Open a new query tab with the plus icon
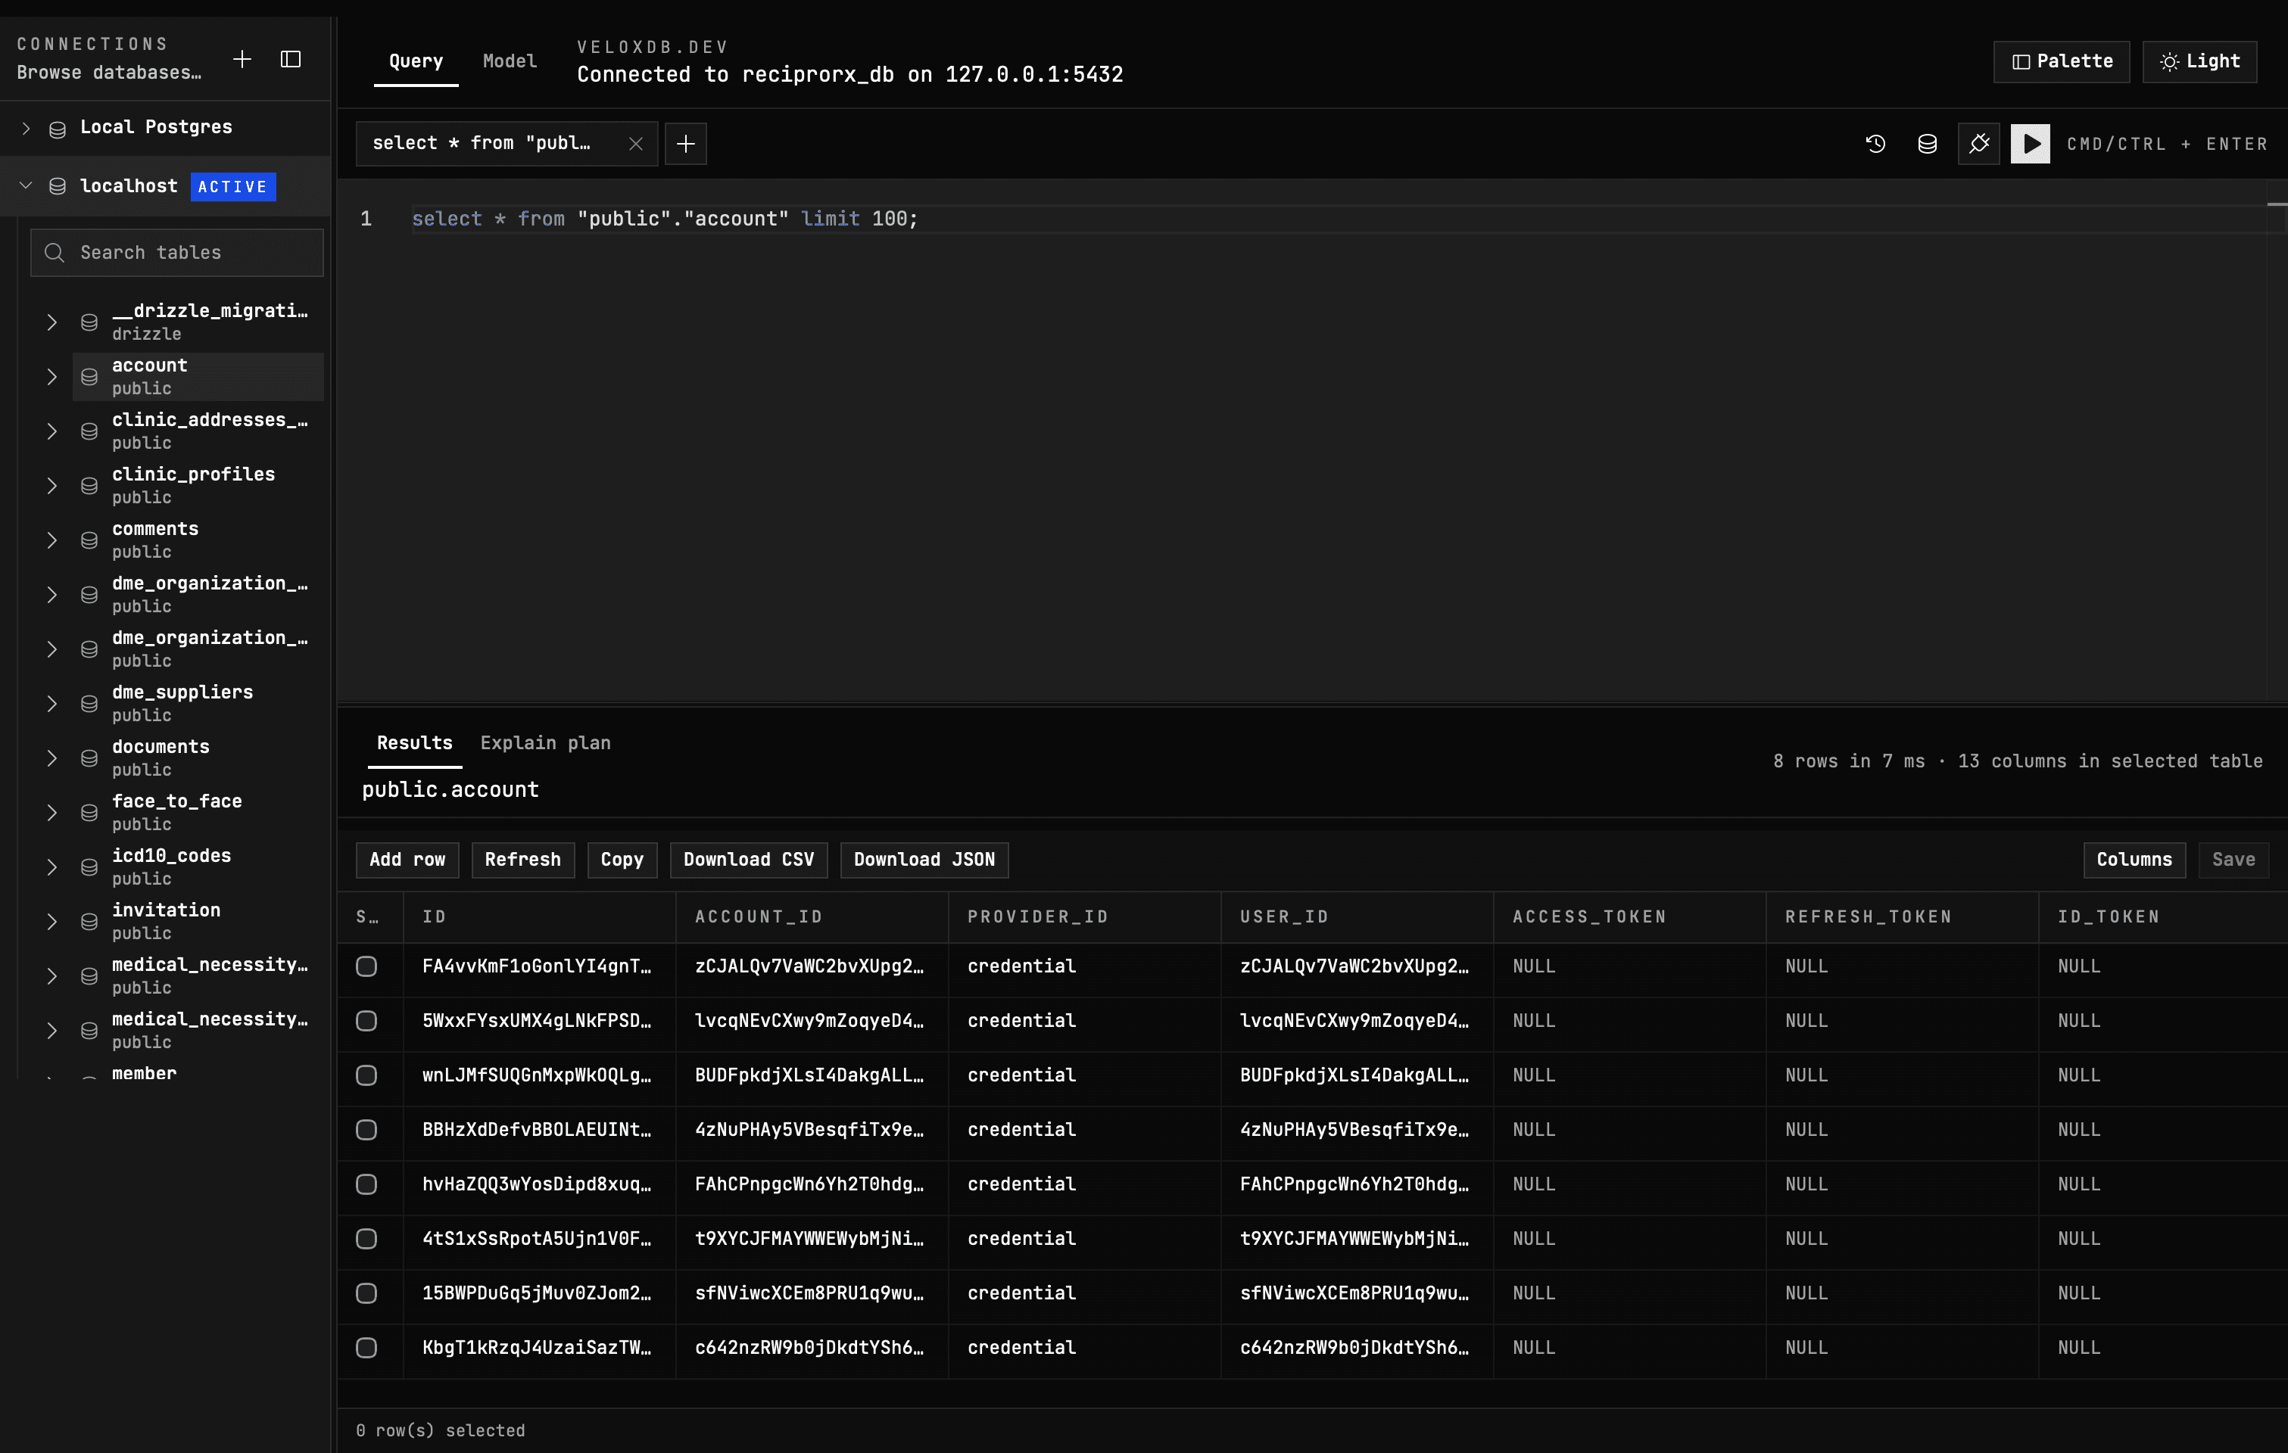This screenshot has width=2288, height=1453. [686, 143]
